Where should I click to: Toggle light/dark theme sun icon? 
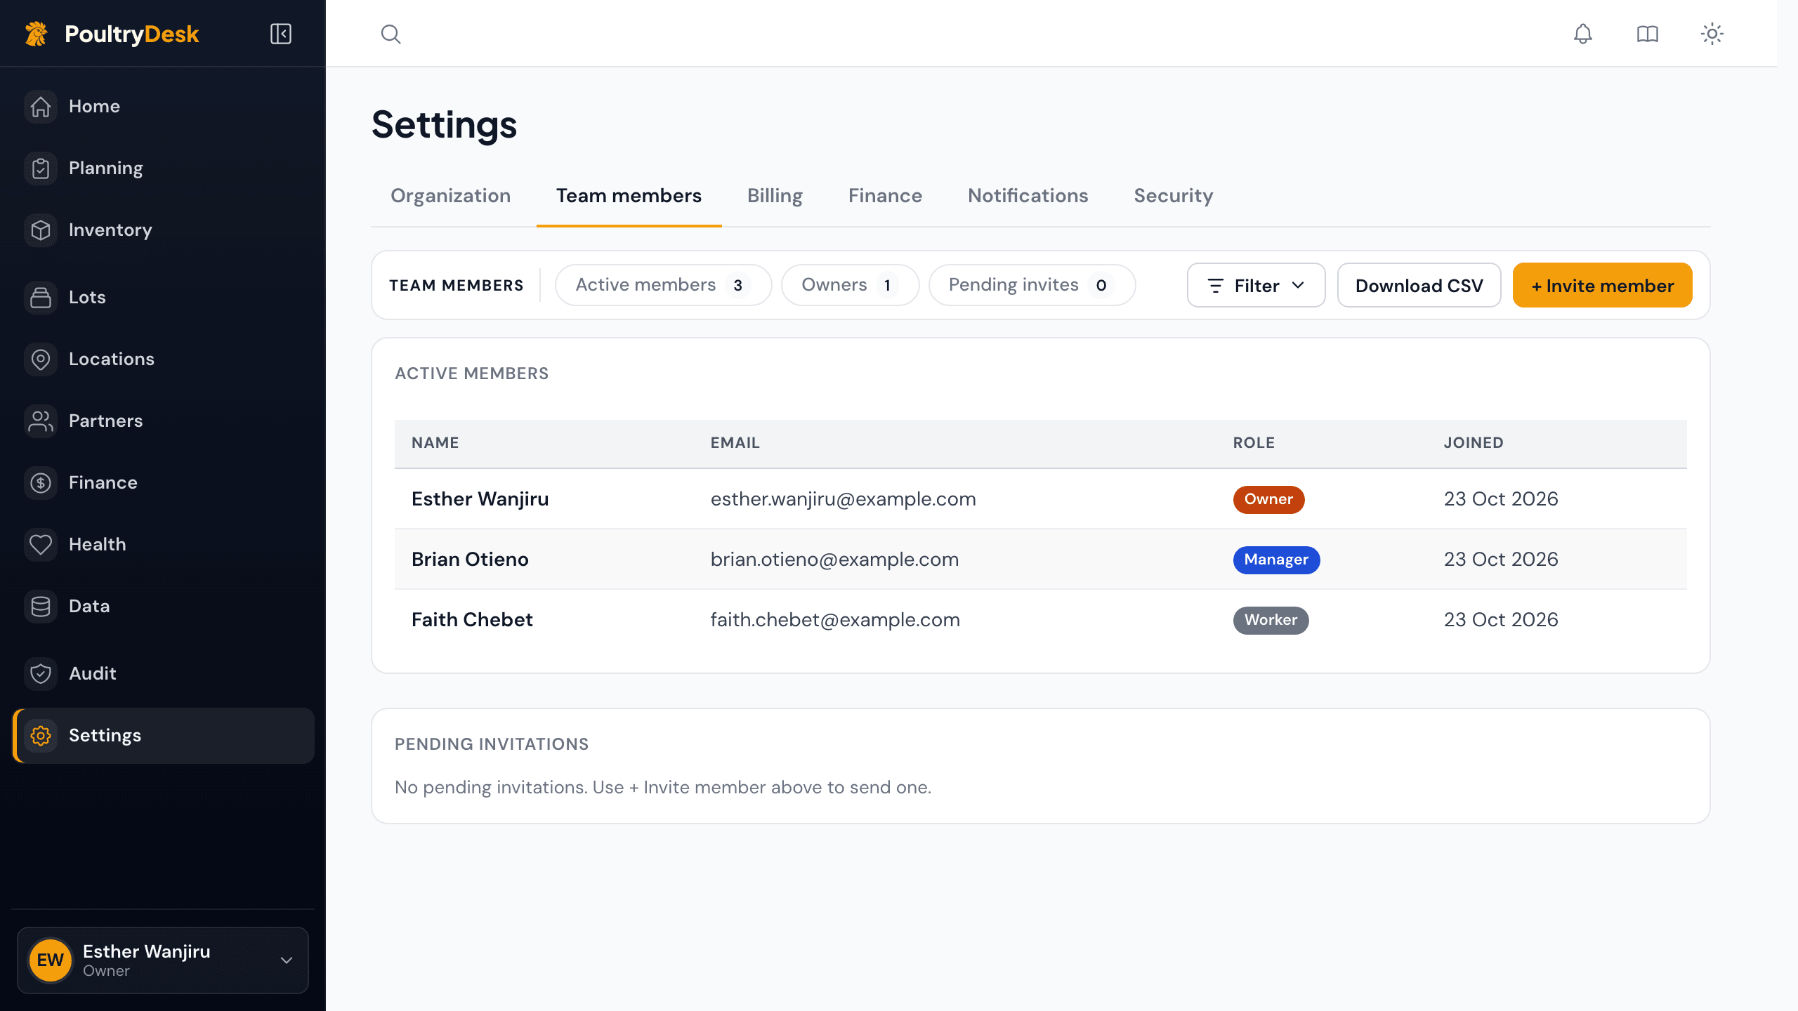(x=1712, y=34)
